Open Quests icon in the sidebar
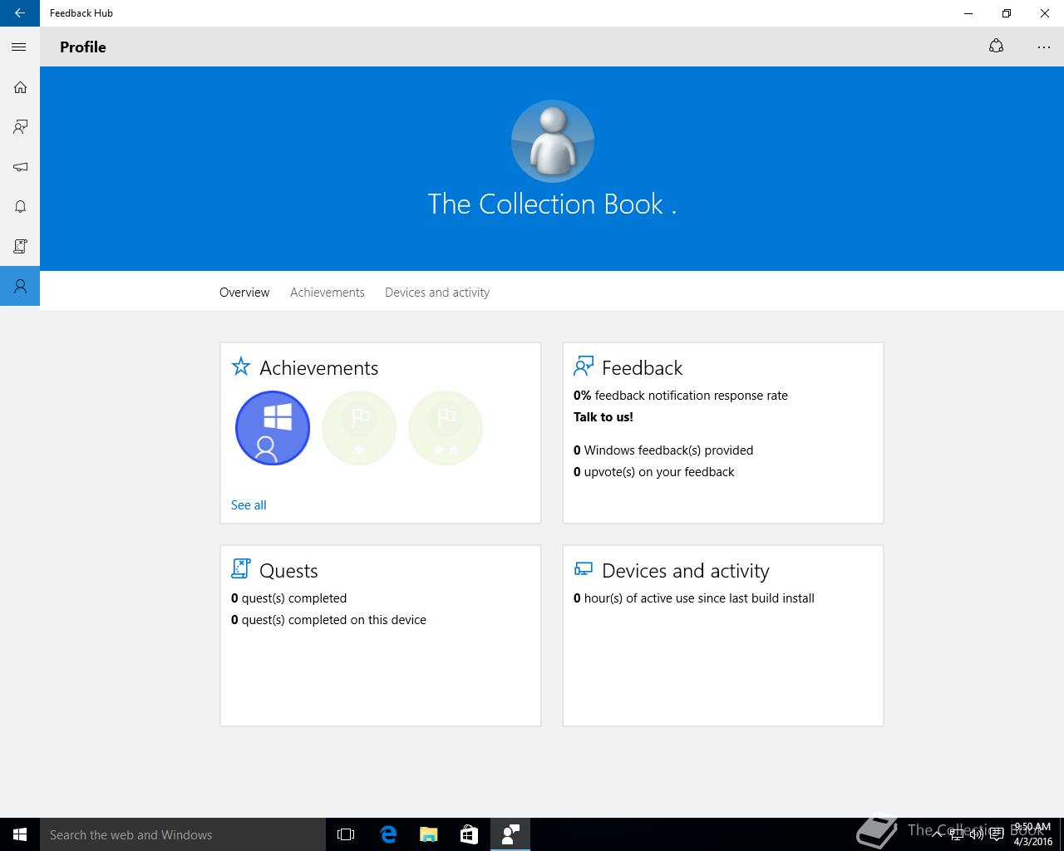Viewport: 1064px width, 851px height. pyautogui.click(x=20, y=247)
